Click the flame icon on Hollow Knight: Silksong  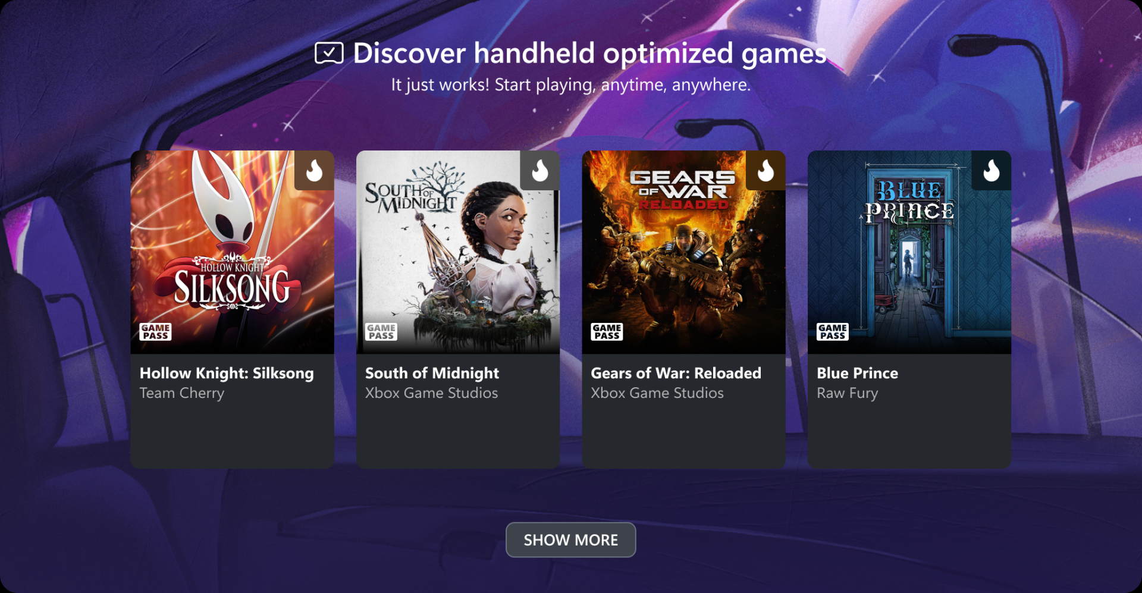pyautogui.click(x=314, y=171)
